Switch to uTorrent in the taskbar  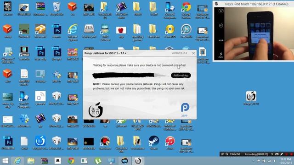(x=98, y=161)
